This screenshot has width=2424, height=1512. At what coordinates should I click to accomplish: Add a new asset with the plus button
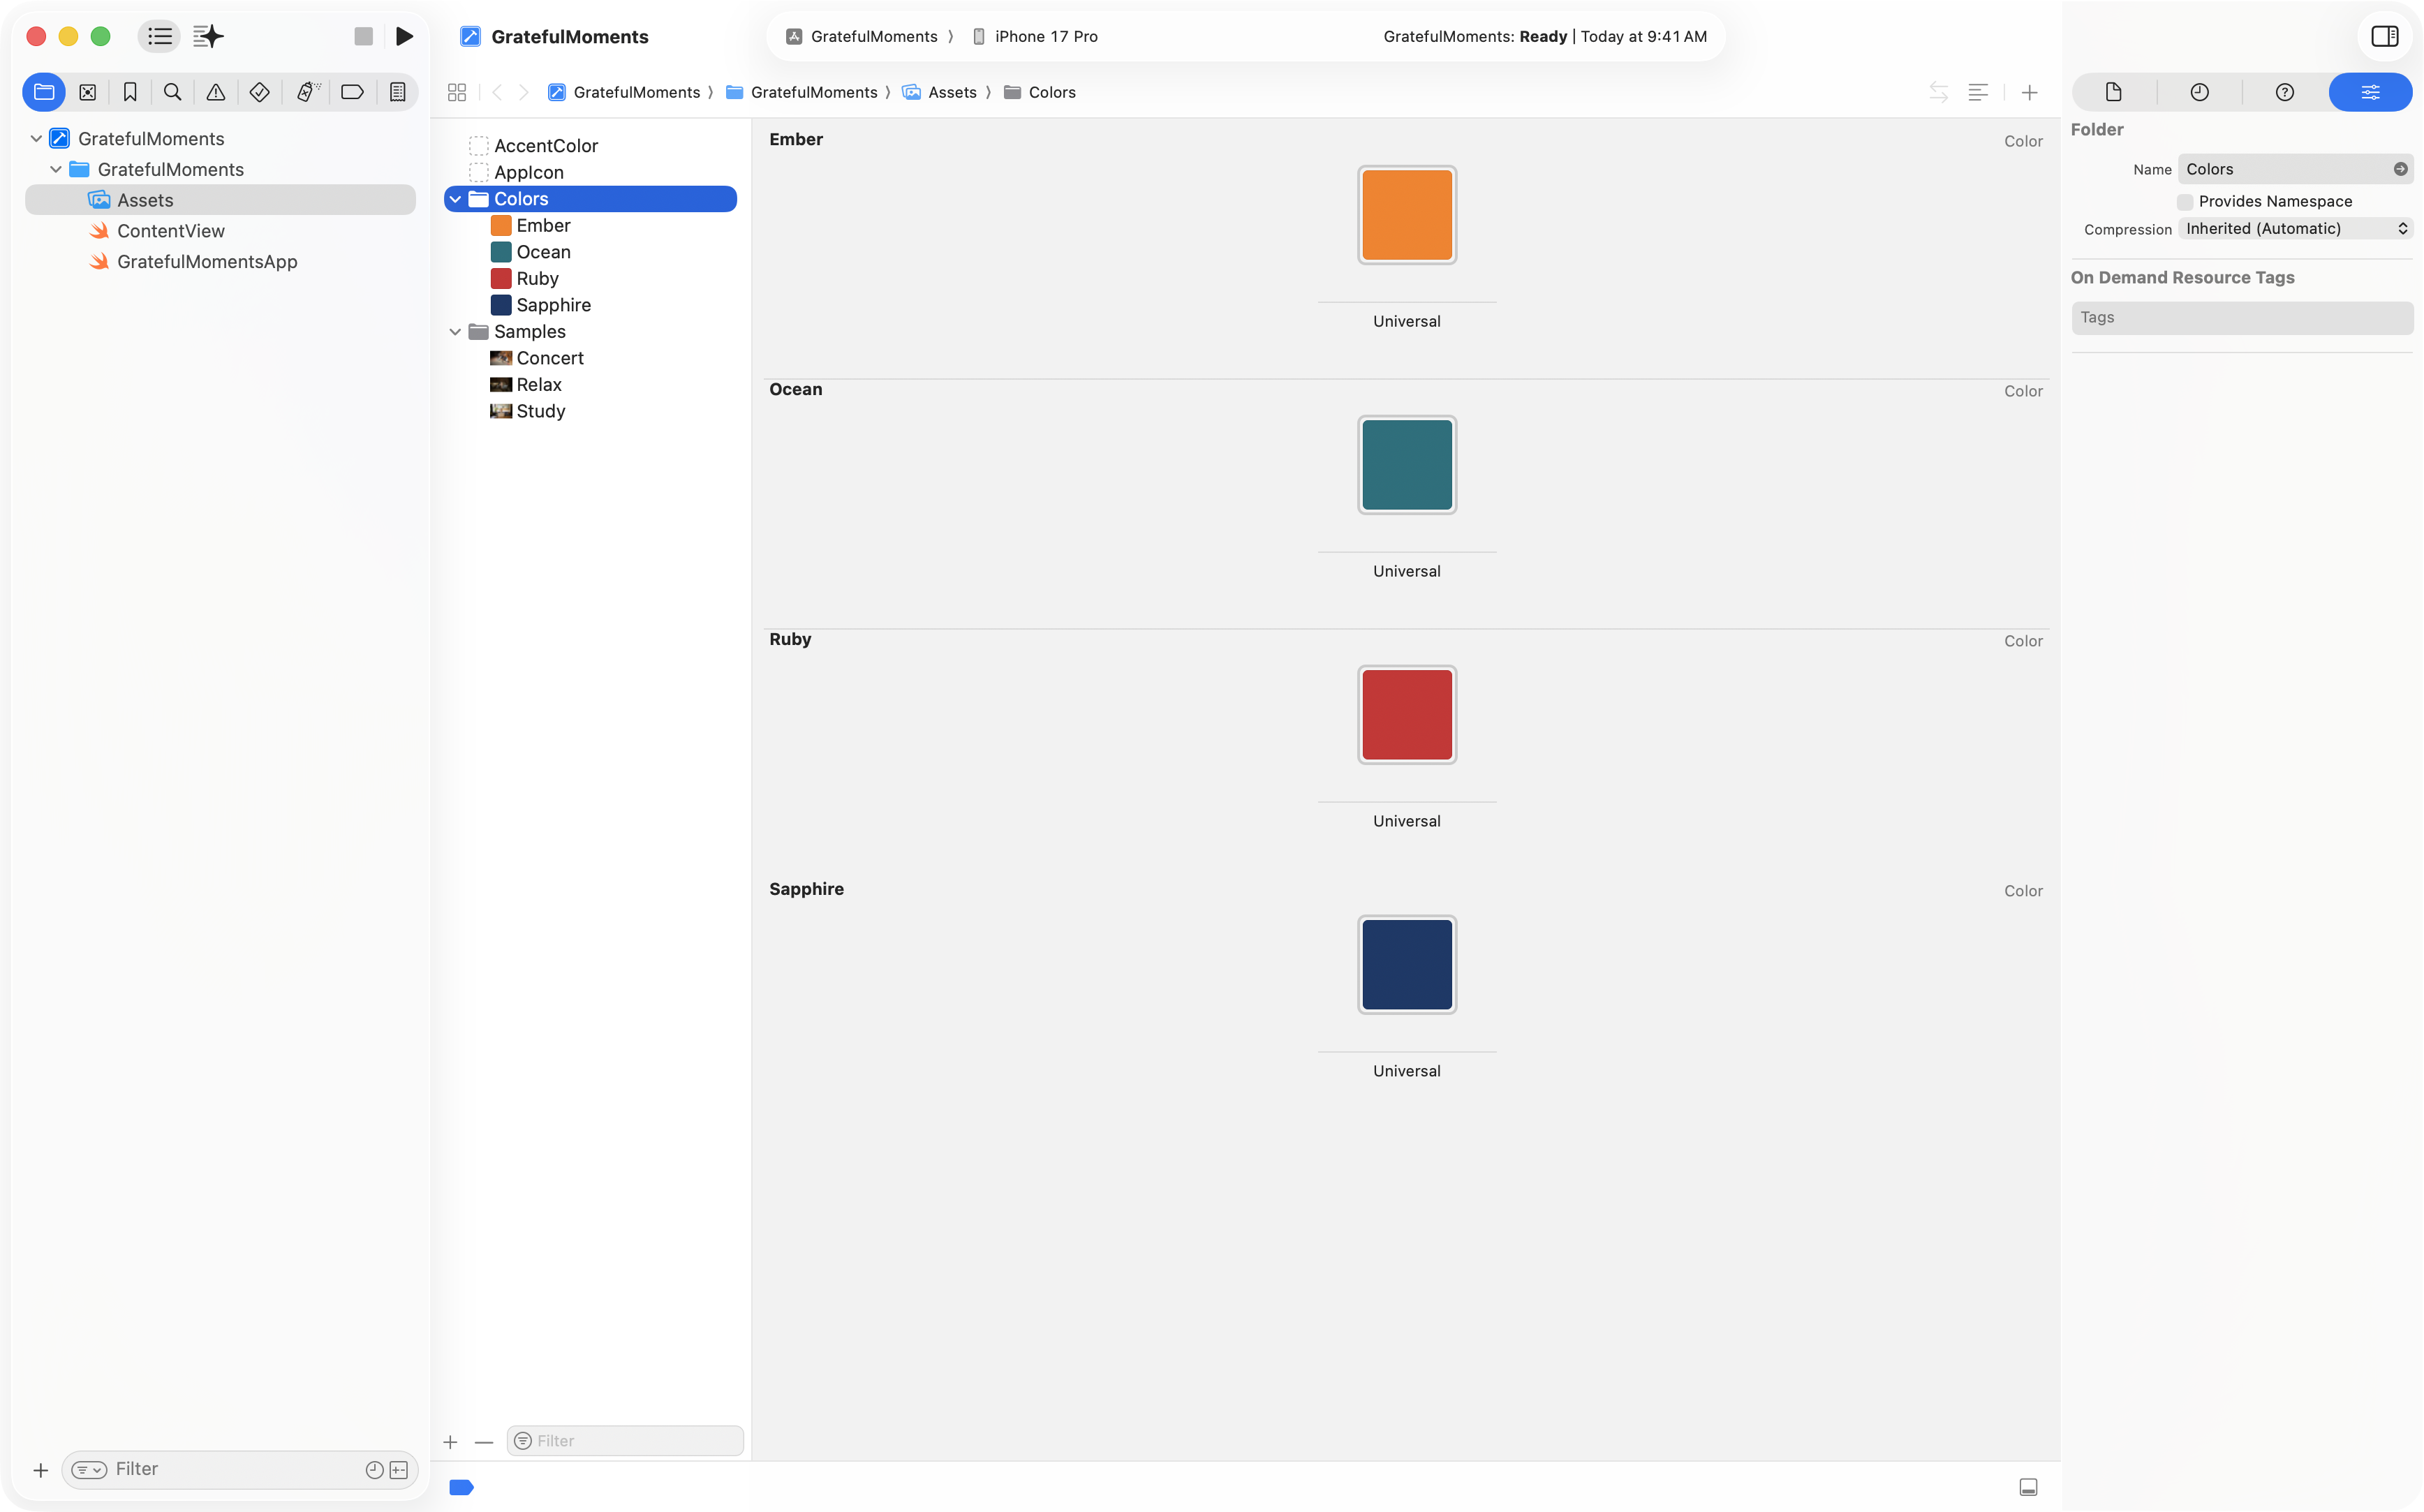click(x=450, y=1441)
